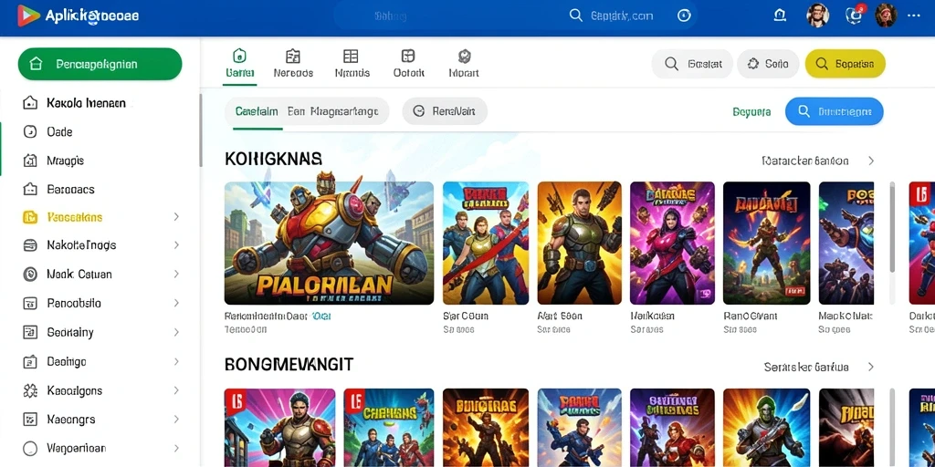Viewport: 935px width, 467px height.
Task: Open the header icon with red badge
Action: [x=854, y=15]
